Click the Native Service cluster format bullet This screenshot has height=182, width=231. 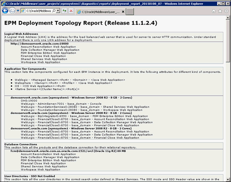pyautogui.click(x=47, y=89)
